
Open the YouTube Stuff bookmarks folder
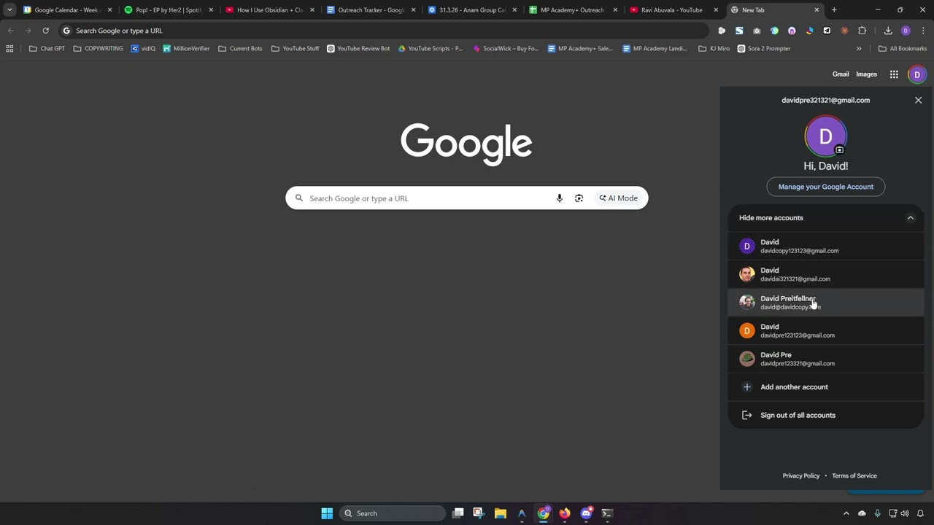point(295,48)
